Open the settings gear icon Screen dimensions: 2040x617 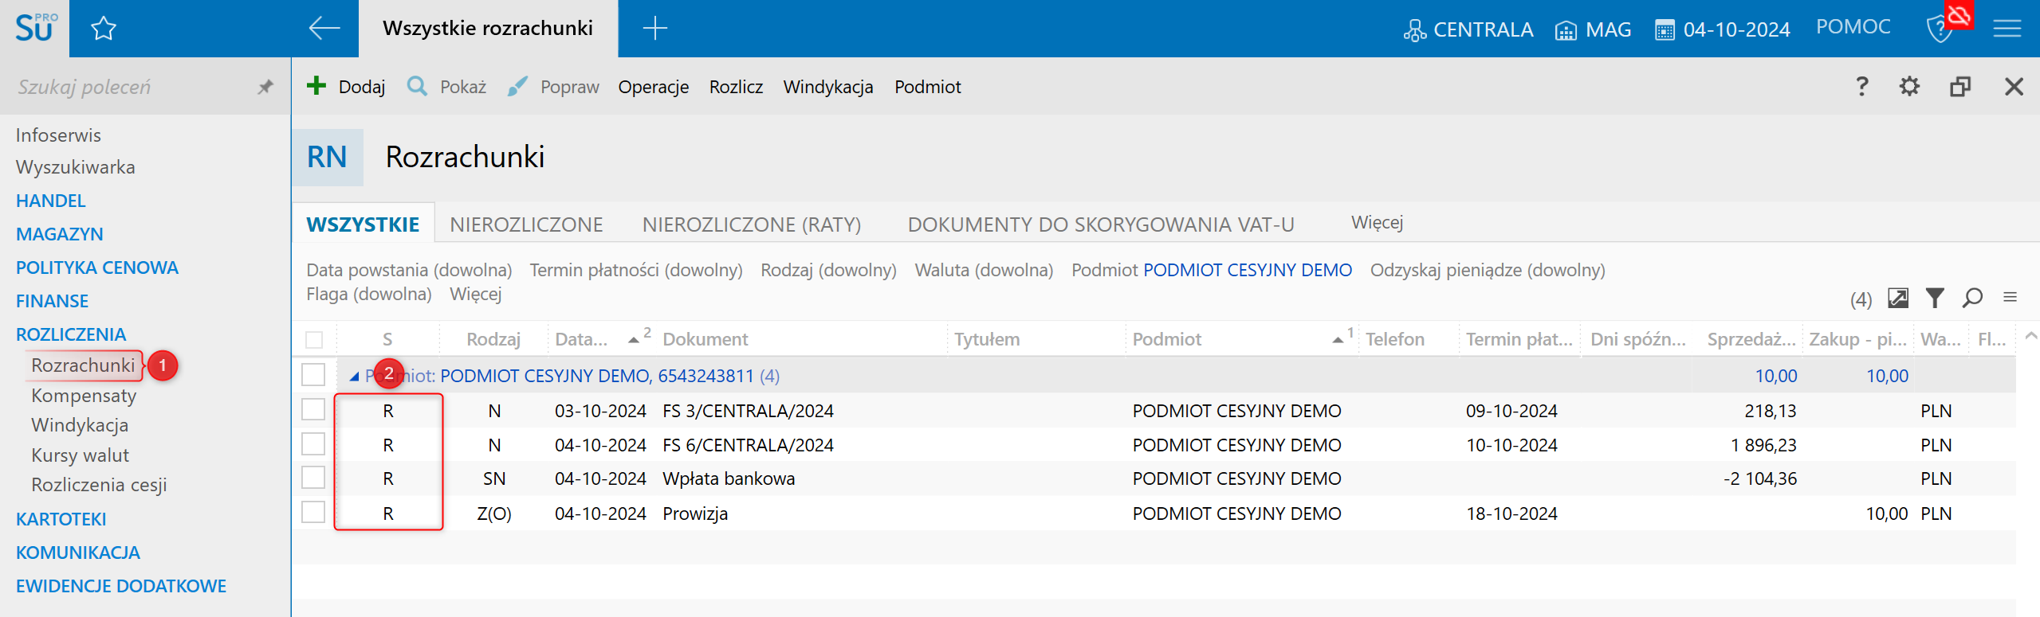point(1909,87)
